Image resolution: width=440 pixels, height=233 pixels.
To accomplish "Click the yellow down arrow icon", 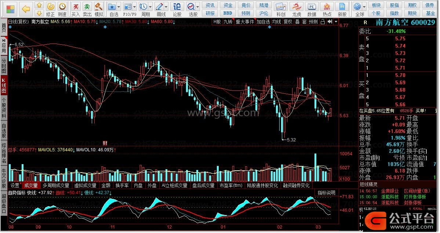I will click(x=39, y=13).
